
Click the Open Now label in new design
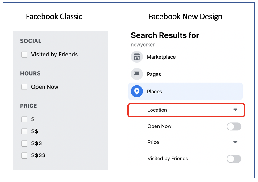[159, 126]
